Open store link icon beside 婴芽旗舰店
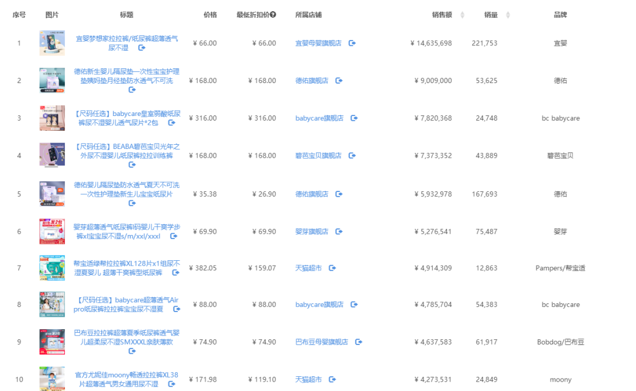Image resolution: width=636 pixels, height=391 pixels. point(339,231)
